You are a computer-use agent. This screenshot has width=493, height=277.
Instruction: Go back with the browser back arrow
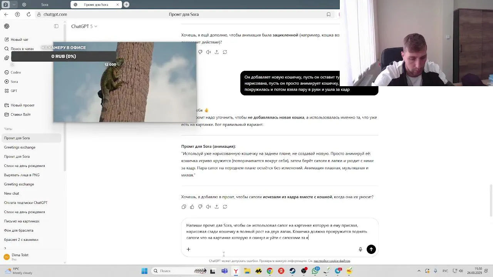[x=6, y=14]
